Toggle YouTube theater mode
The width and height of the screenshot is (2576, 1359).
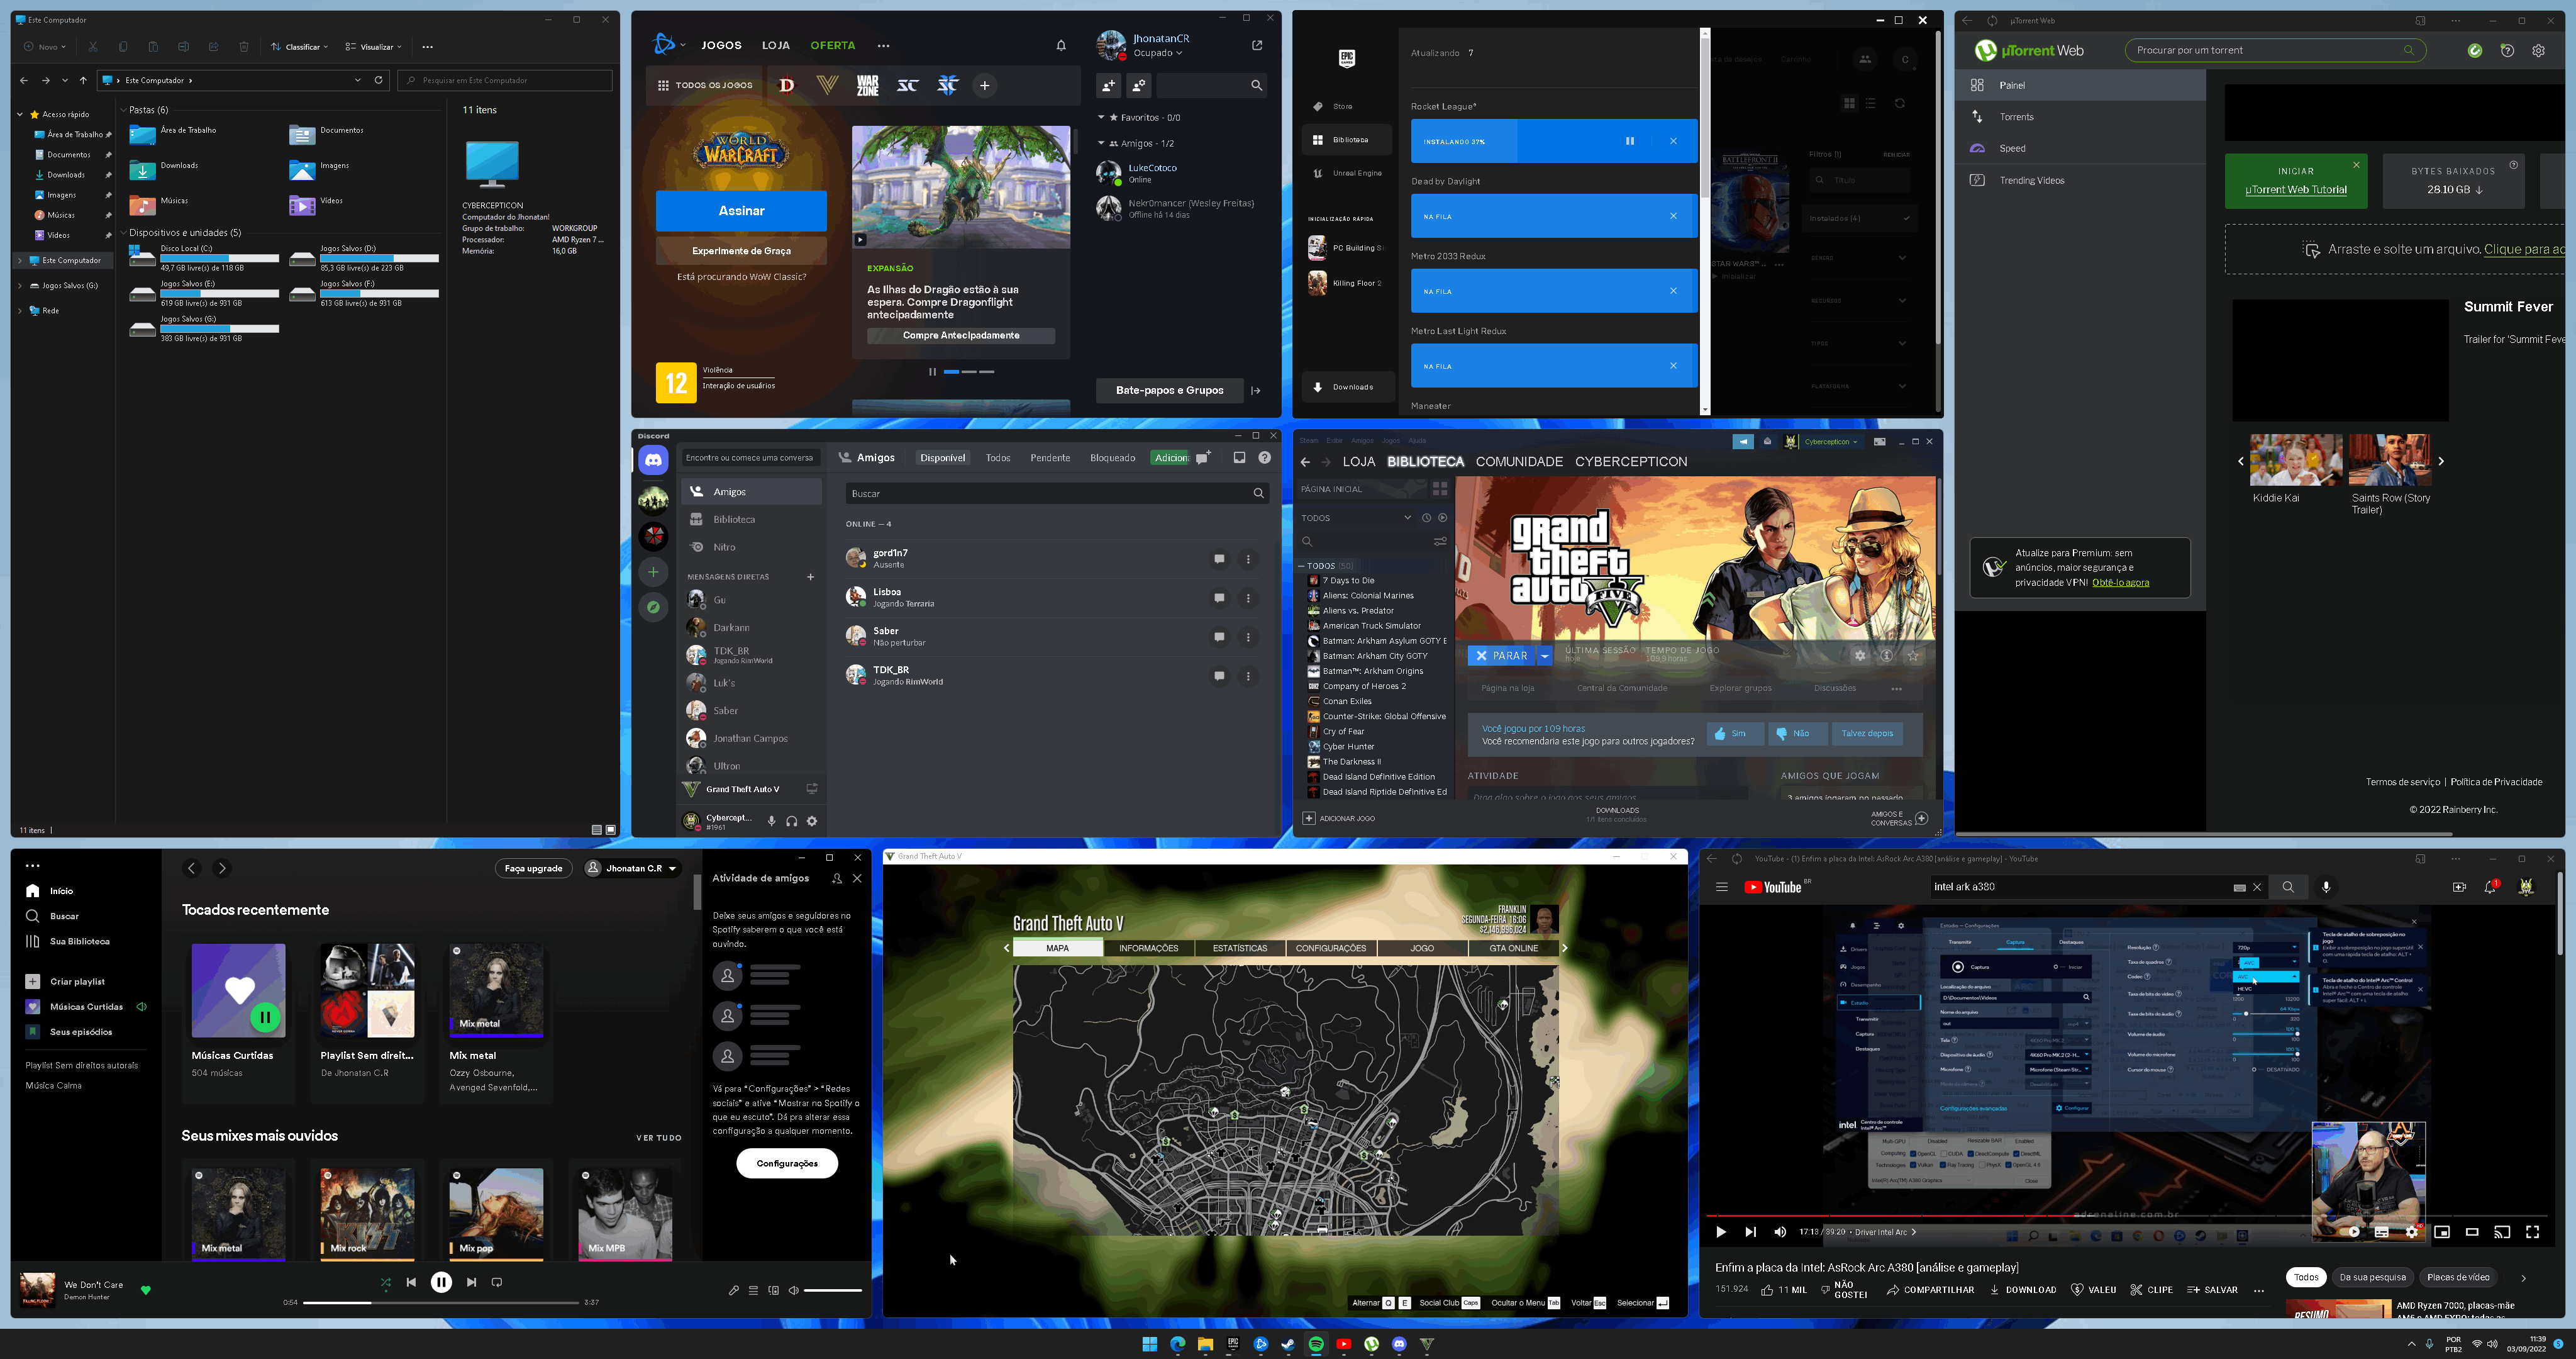(2472, 1232)
